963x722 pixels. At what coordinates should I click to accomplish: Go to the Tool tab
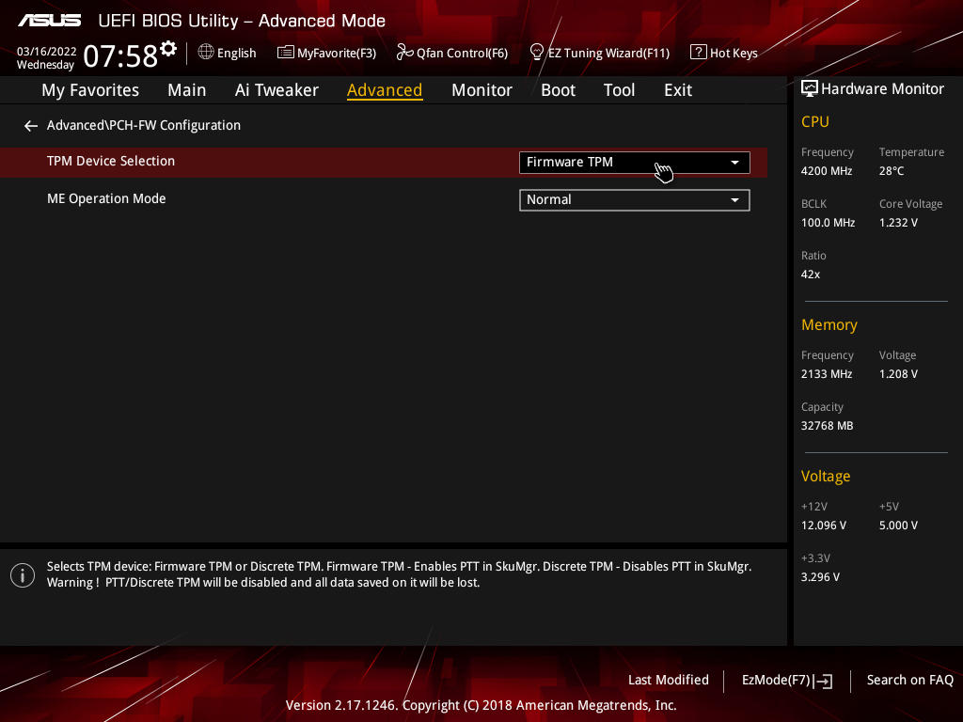click(619, 90)
